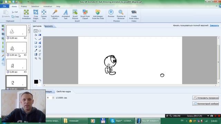Click Create from Video
The image size is (221, 124).
[134, 14]
